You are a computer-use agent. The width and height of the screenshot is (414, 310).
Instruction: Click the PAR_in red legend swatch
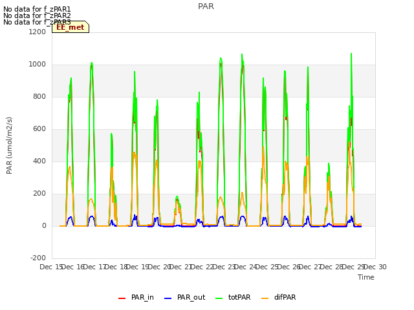(122, 298)
